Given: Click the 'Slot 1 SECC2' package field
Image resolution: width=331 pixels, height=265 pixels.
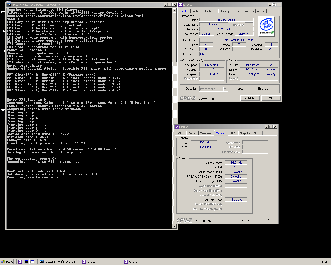Looking at the screenshot, I should (226, 29).
